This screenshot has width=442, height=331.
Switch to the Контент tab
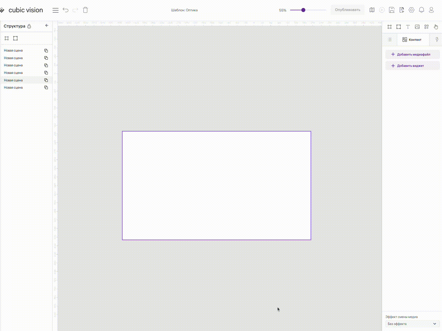(x=412, y=40)
